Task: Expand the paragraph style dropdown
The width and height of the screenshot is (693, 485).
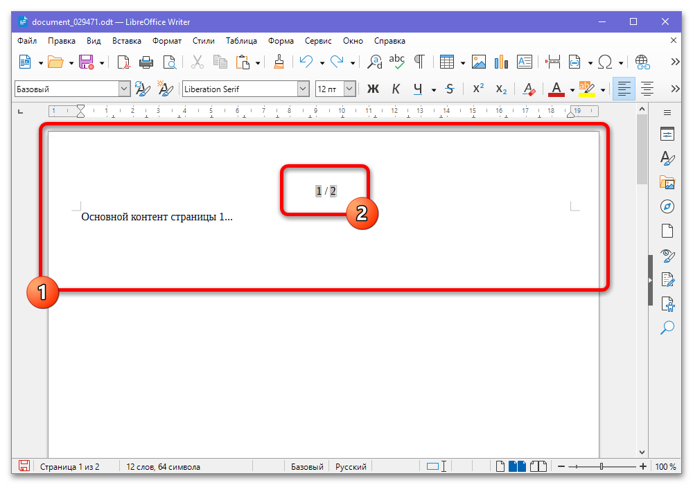Action: pyautogui.click(x=124, y=89)
